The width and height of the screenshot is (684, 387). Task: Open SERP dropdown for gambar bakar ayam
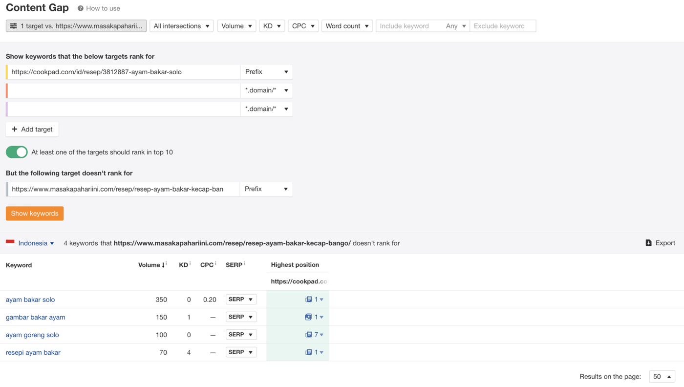pyautogui.click(x=241, y=317)
